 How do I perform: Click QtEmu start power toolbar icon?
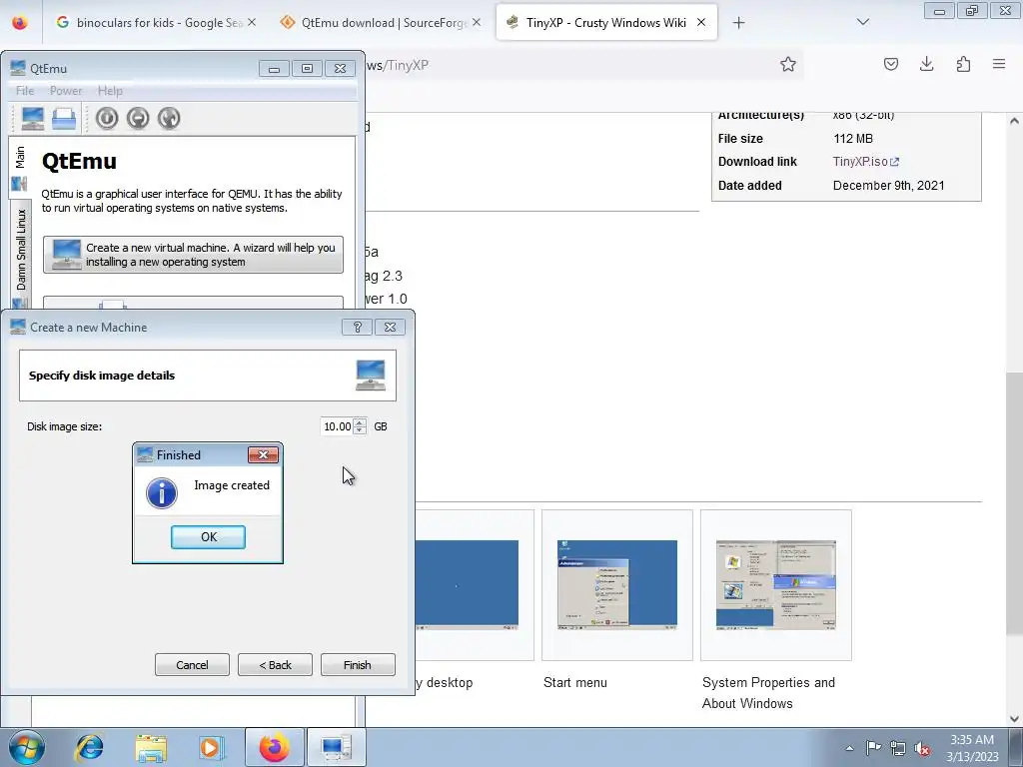tap(107, 118)
